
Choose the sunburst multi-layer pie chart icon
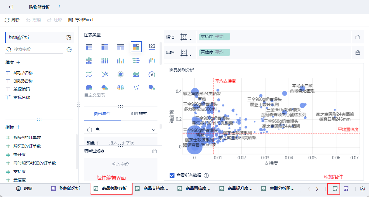[x=120, y=87]
